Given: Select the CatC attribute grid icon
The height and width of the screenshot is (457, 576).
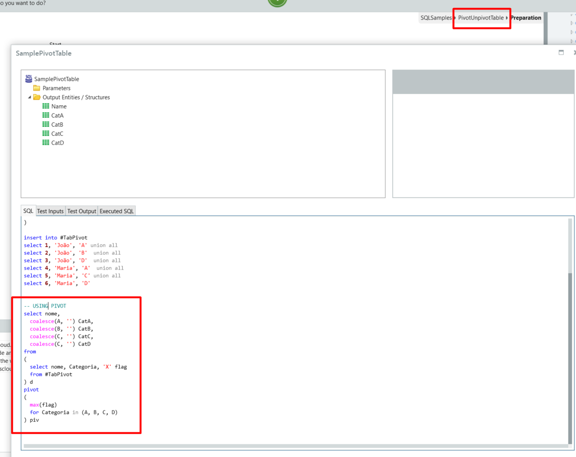Looking at the screenshot, I should pos(45,133).
